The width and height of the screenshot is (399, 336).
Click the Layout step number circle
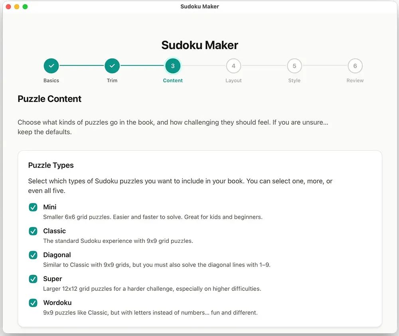click(233, 66)
